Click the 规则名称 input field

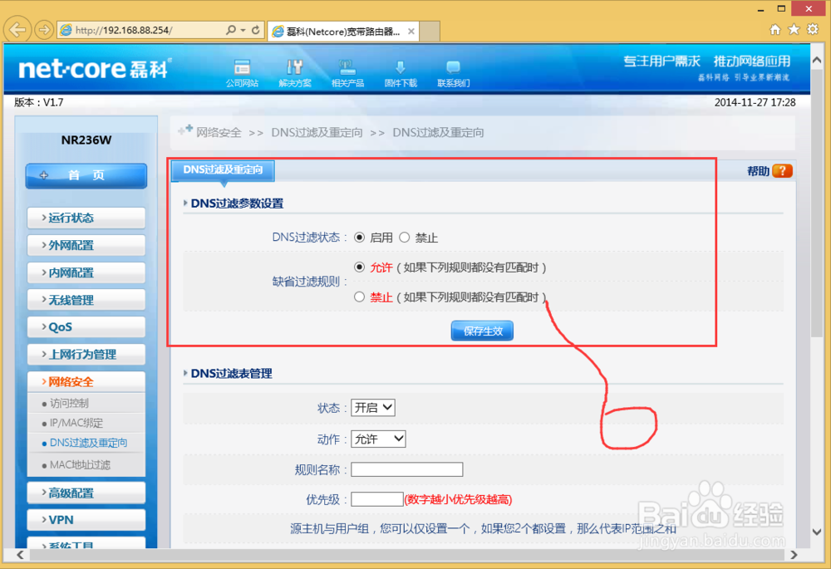pyautogui.click(x=406, y=468)
